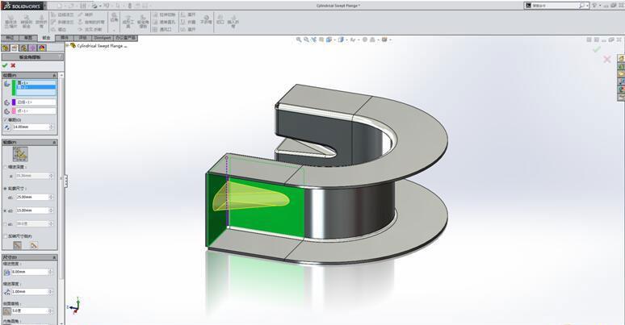Click the 14.00mm offset spinner arrows
The image size is (625, 325).
51,127
